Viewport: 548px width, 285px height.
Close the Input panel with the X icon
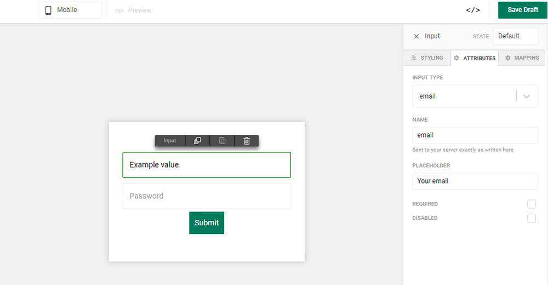(416, 36)
